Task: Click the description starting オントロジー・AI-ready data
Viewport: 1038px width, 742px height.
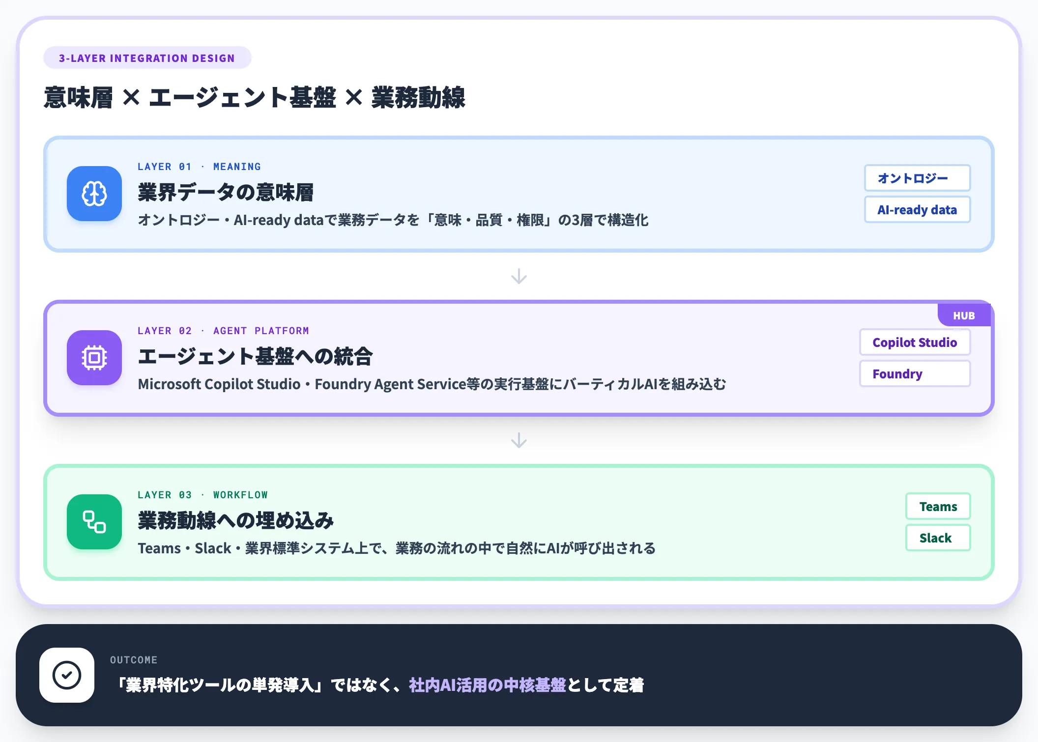Action: click(393, 220)
